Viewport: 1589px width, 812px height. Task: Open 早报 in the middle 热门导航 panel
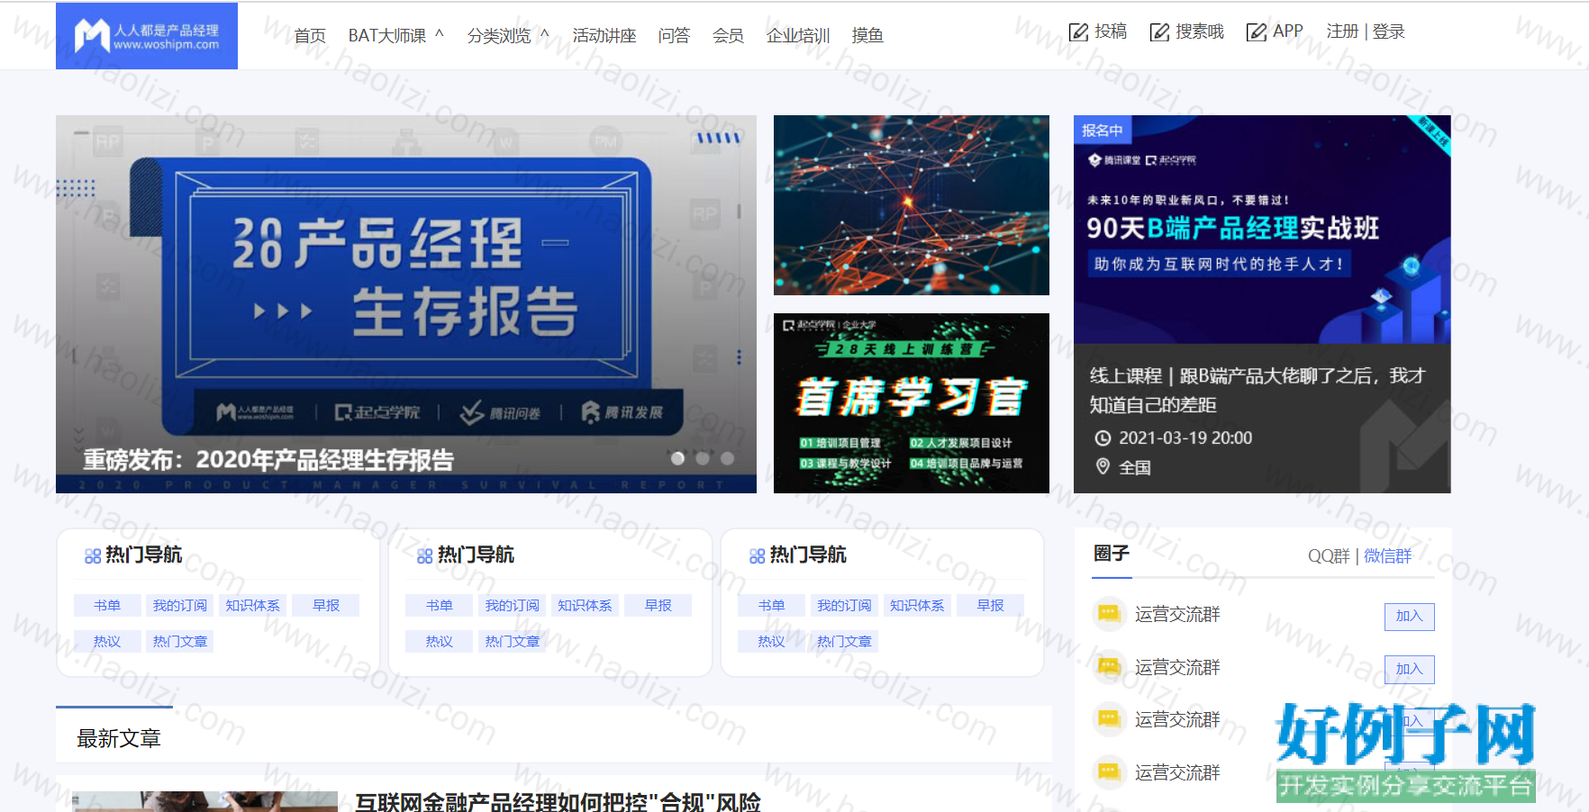tap(658, 606)
